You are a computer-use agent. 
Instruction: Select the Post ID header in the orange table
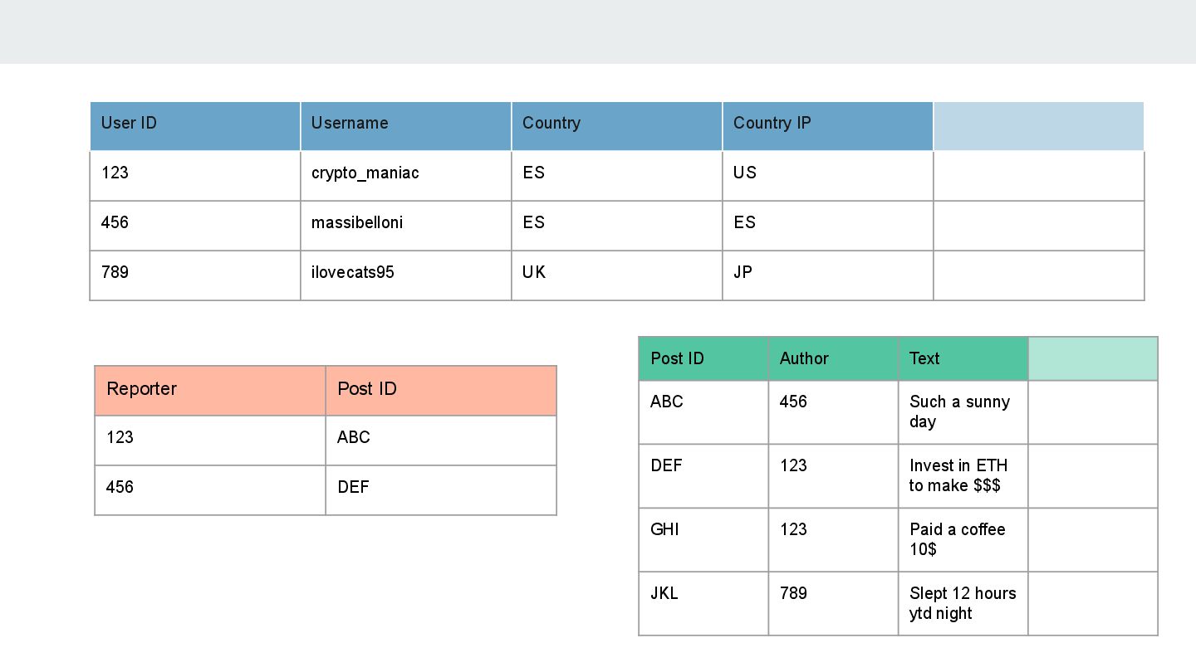441,391
